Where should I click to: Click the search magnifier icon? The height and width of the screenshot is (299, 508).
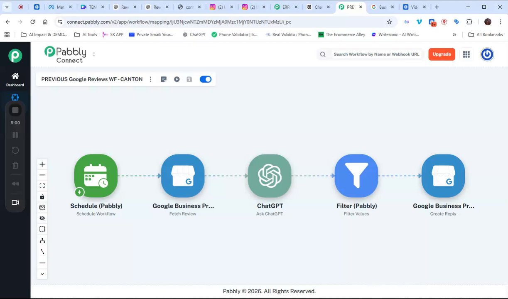point(323,54)
